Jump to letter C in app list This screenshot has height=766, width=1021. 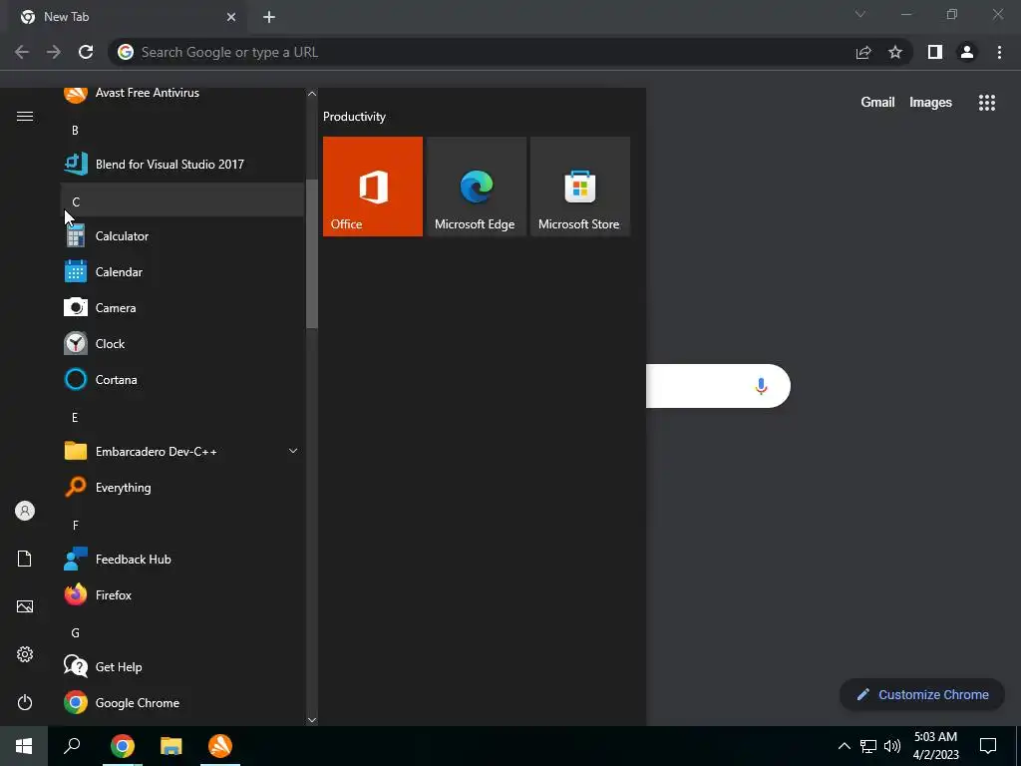tap(182, 201)
